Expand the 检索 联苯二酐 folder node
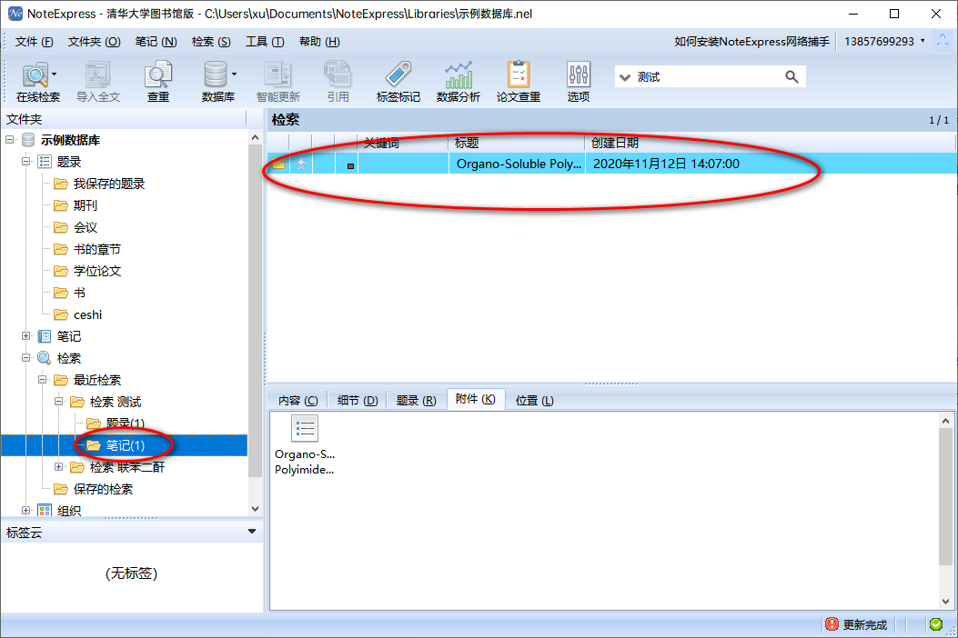958x638 pixels. point(58,466)
